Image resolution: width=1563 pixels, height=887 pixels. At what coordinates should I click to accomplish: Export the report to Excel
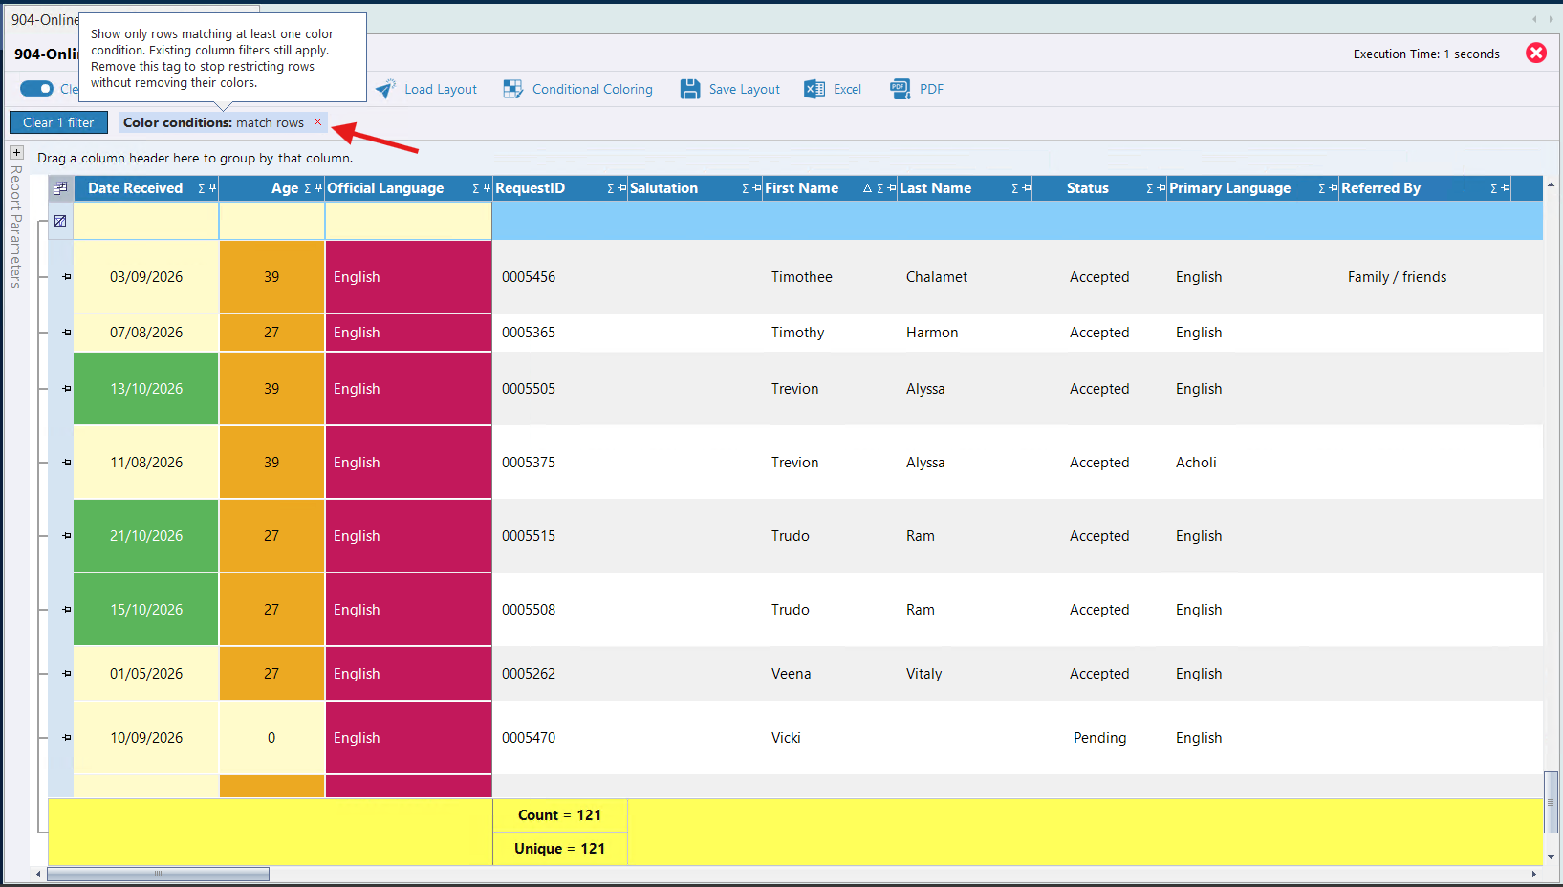tap(833, 89)
